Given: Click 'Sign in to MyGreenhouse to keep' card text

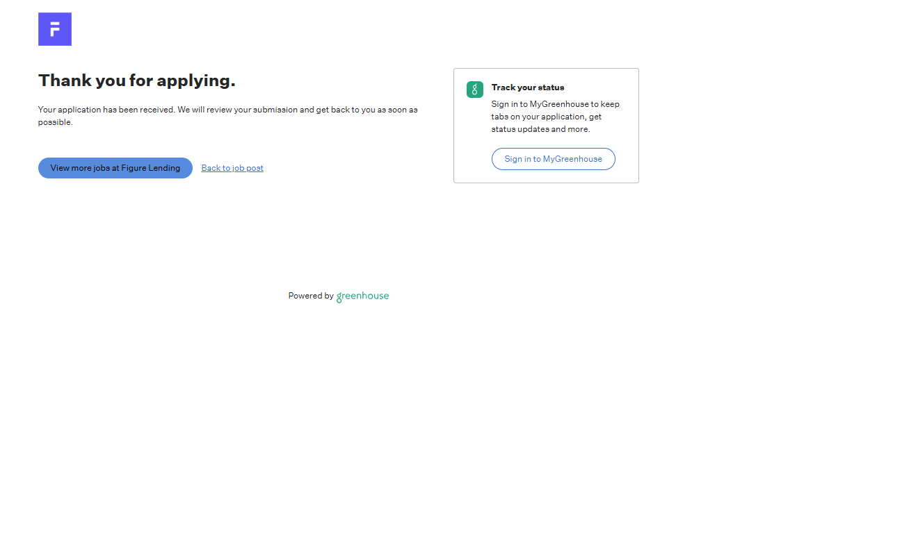Looking at the screenshot, I should pos(555,104).
